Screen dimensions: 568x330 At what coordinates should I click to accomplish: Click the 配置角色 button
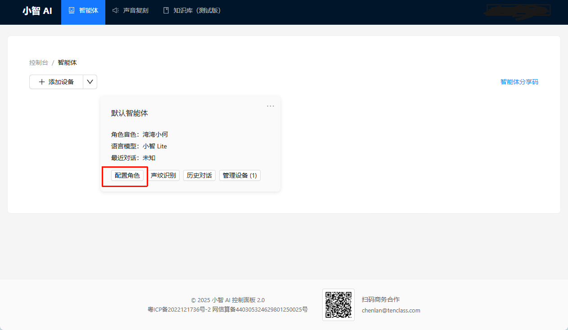coord(127,175)
